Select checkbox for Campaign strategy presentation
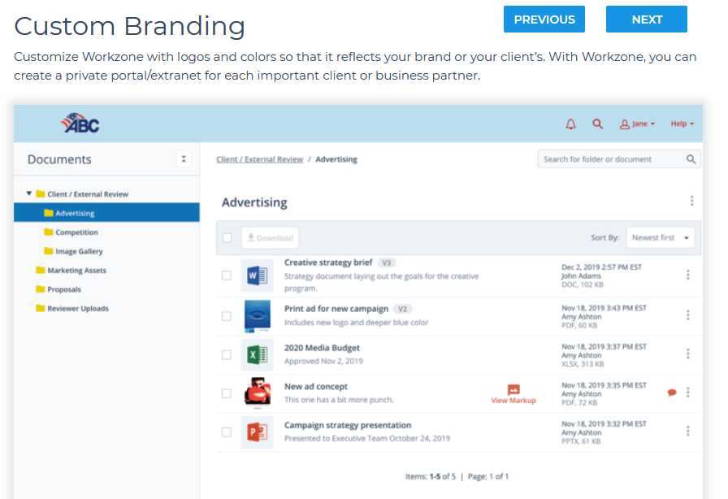 [227, 432]
